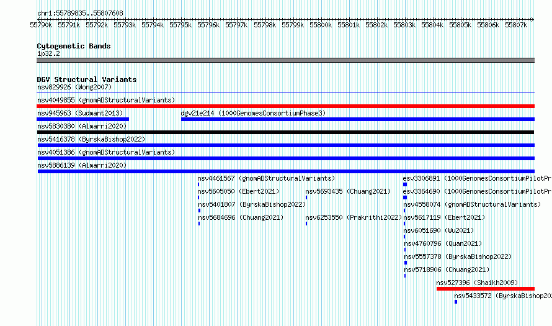Screen dimensions: 552x326
Task: Open nsv5718906 (Chuang2021) label
Action: coord(447,269)
